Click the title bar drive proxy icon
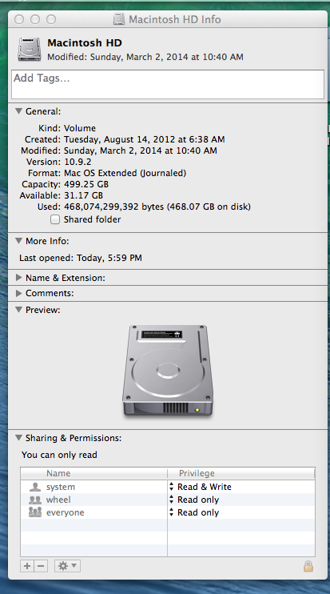Image resolution: width=330 pixels, height=594 pixels. (x=119, y=19)
